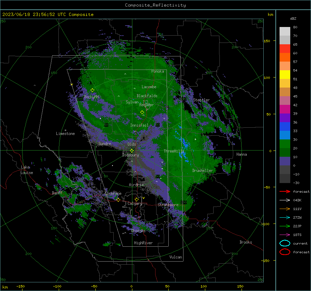This screenshot has height=291, width=311.
Task: Select the cyan 27ZW arrow icon
Action: pyautogui.click(x=285, y=218)
